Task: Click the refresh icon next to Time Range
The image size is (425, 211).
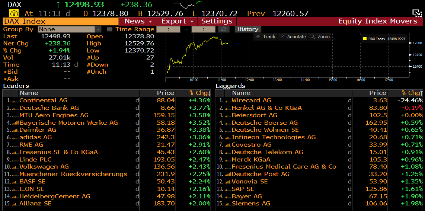Action: click(224, 29)
